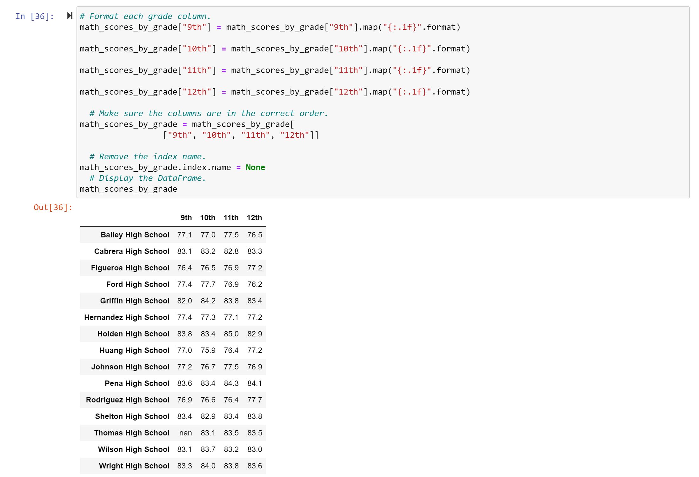Select the 11th column header in table
This screenshot has width=699, height=477.
click(x=231, y=218)
